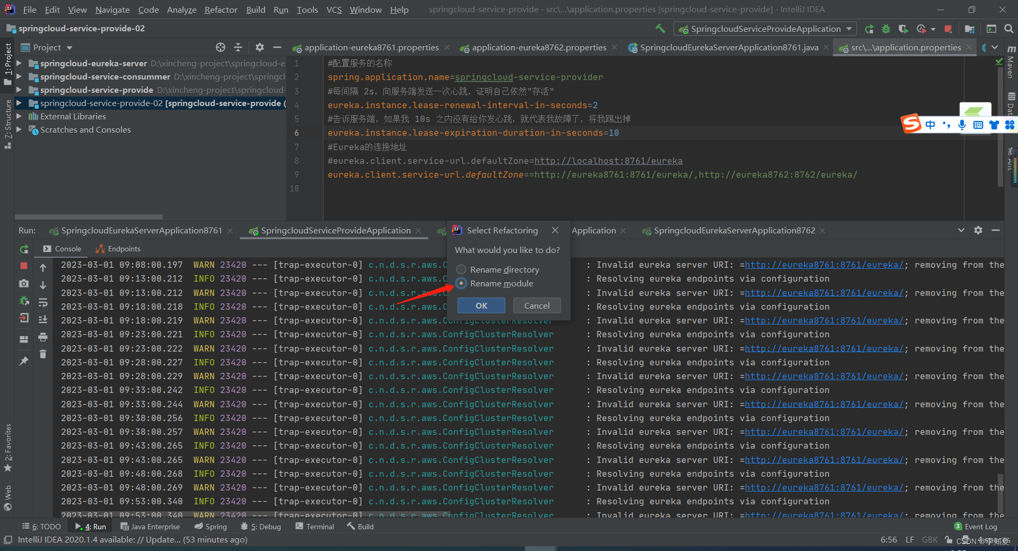Open Favorites side tool window
This screenshot has width=1018, height=551.
tap(7, 447)
